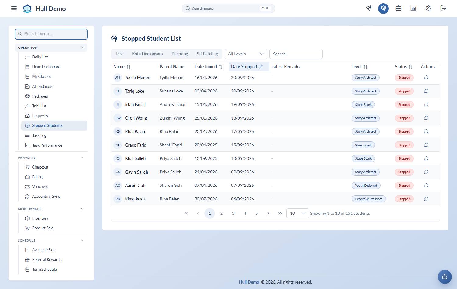Open Accounting Sync in the sidebar
This screenshot has width=457, height=289.
(x=54, y=196)
